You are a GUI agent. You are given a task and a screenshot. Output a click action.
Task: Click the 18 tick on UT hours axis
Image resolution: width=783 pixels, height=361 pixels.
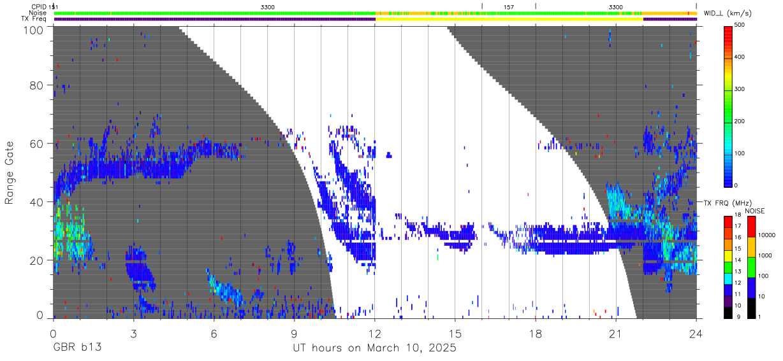point(536,333)
